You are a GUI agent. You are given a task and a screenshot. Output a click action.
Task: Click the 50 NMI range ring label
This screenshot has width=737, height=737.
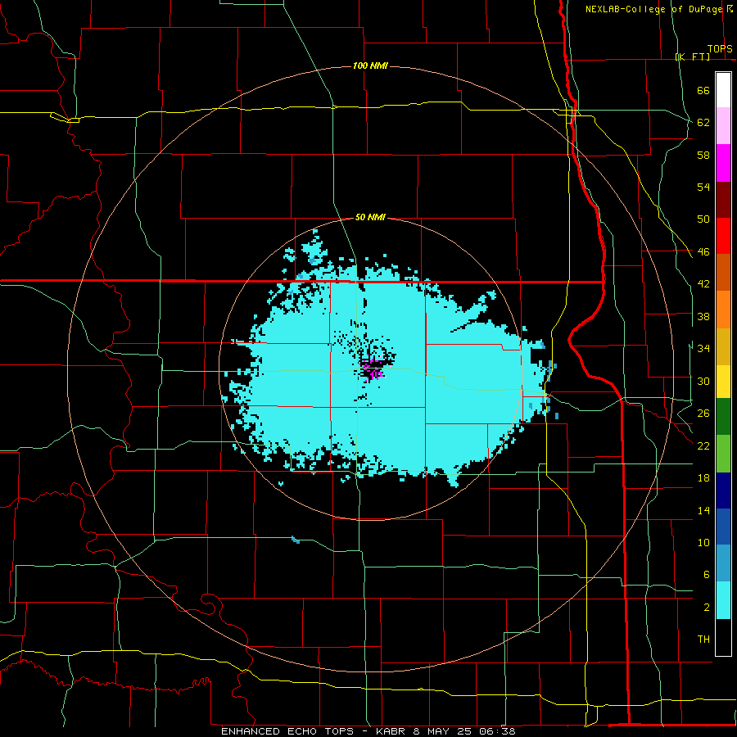[x=370, y=217]
